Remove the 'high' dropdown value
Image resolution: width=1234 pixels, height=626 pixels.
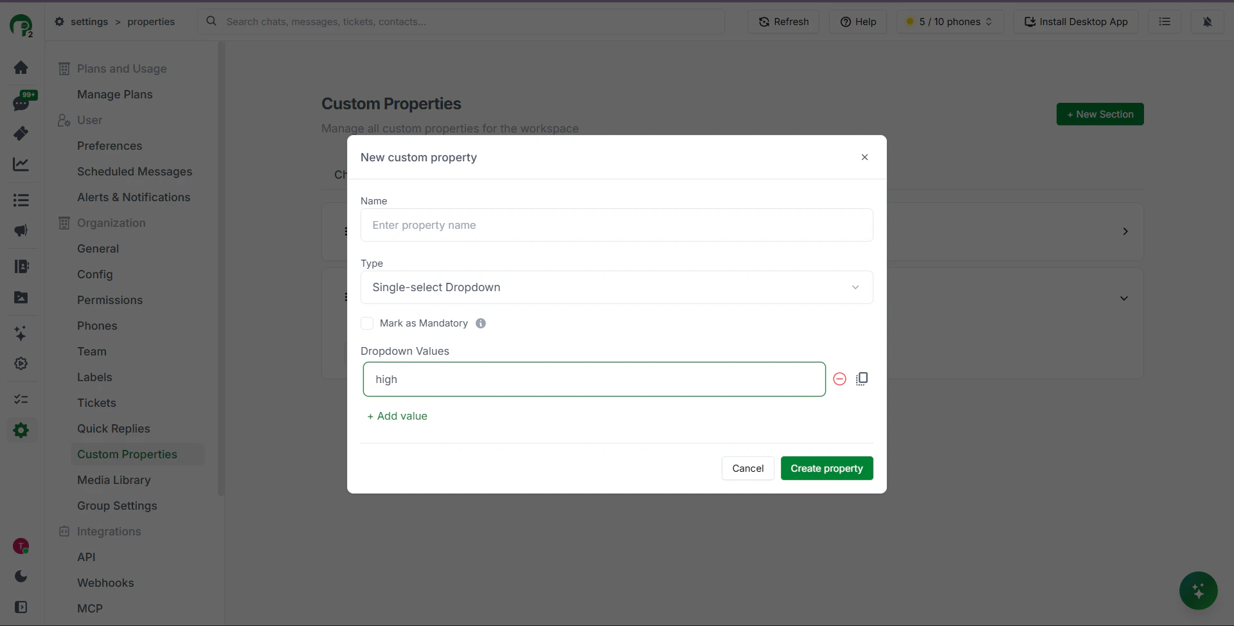(839, 379)
